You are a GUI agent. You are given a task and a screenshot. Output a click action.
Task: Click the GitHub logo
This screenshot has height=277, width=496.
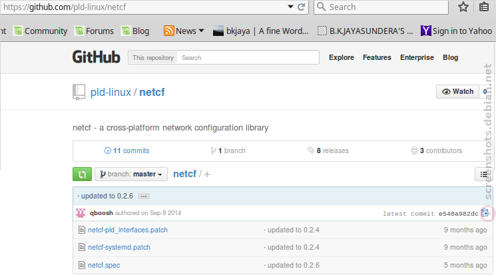[96, 57]
